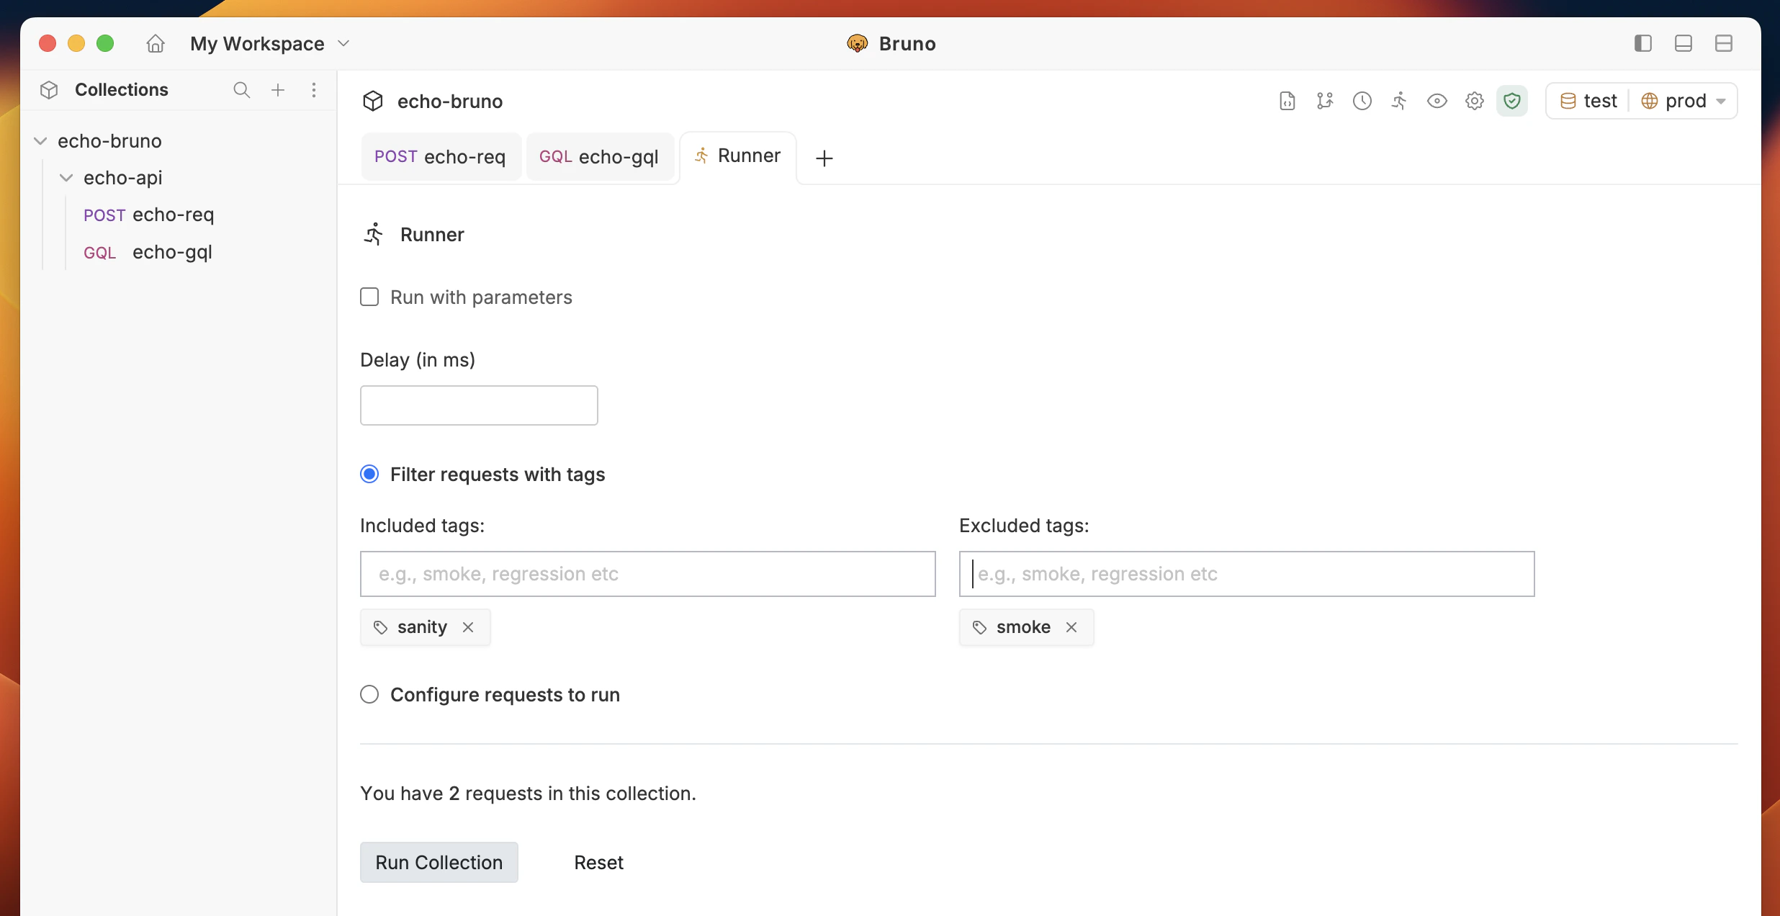Open the runner icon in collection toolbar
This screenshot has width=1780, height=916.
pos(1399,101)
